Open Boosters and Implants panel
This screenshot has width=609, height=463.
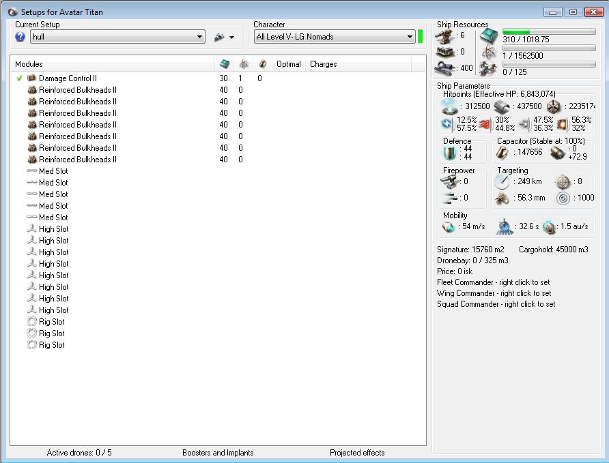pos(218,453)
